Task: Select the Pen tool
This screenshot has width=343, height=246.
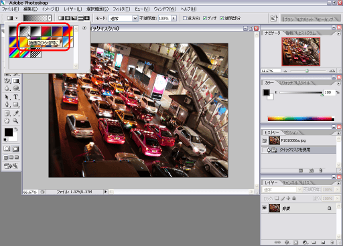Action: point(7,104)
